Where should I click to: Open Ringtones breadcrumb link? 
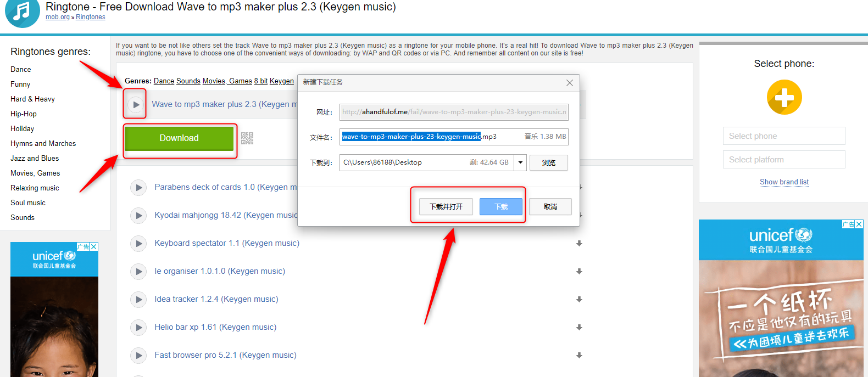click(x=91, y=17)
